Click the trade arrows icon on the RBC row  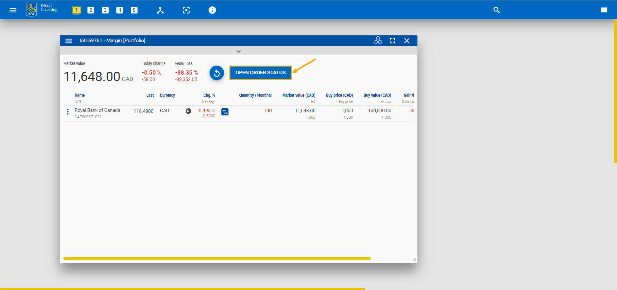click(225, 112)
